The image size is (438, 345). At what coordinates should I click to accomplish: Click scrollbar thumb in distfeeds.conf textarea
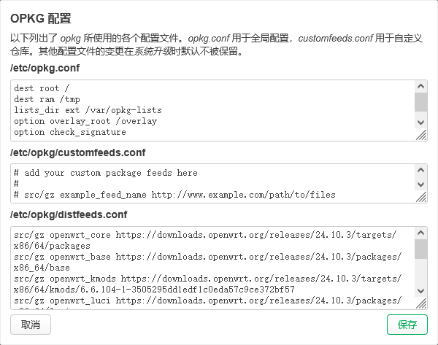click(421, 249)
